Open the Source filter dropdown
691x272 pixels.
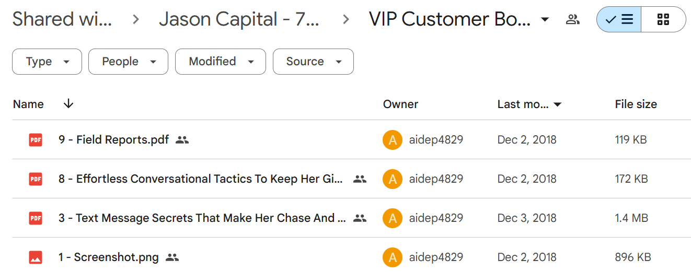[x=313, y=62]
